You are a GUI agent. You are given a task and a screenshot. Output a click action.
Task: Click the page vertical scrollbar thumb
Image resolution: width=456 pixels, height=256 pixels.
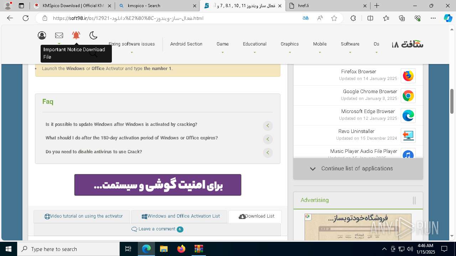coord(452,101)
